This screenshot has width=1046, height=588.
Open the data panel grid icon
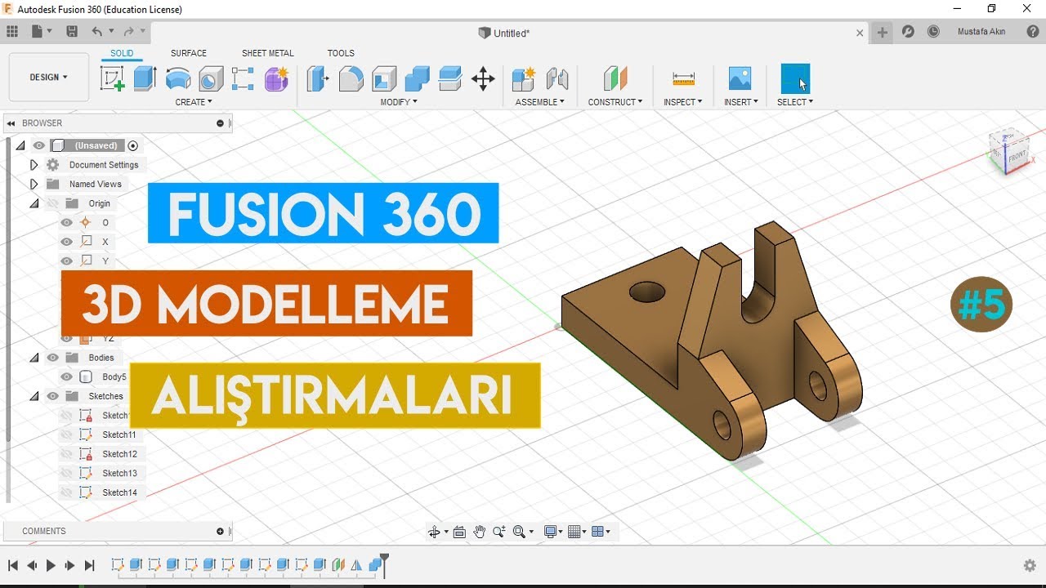coord(12,32)
